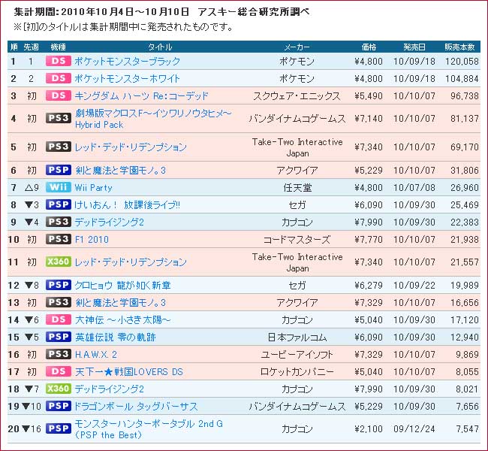
Task: Open the ポケットモンスターブラック title link
Action: click(x=127, y=61)
